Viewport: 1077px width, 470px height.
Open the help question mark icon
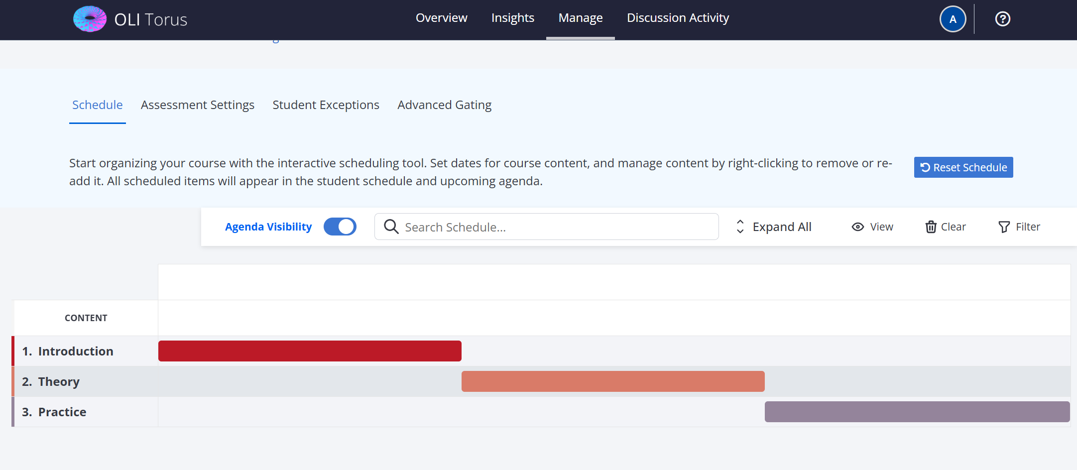click(1002, 19)
